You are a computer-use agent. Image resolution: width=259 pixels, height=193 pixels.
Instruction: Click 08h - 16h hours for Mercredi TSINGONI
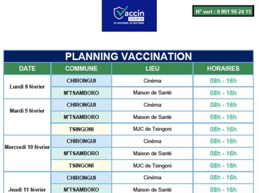click(x=223, y=166)
